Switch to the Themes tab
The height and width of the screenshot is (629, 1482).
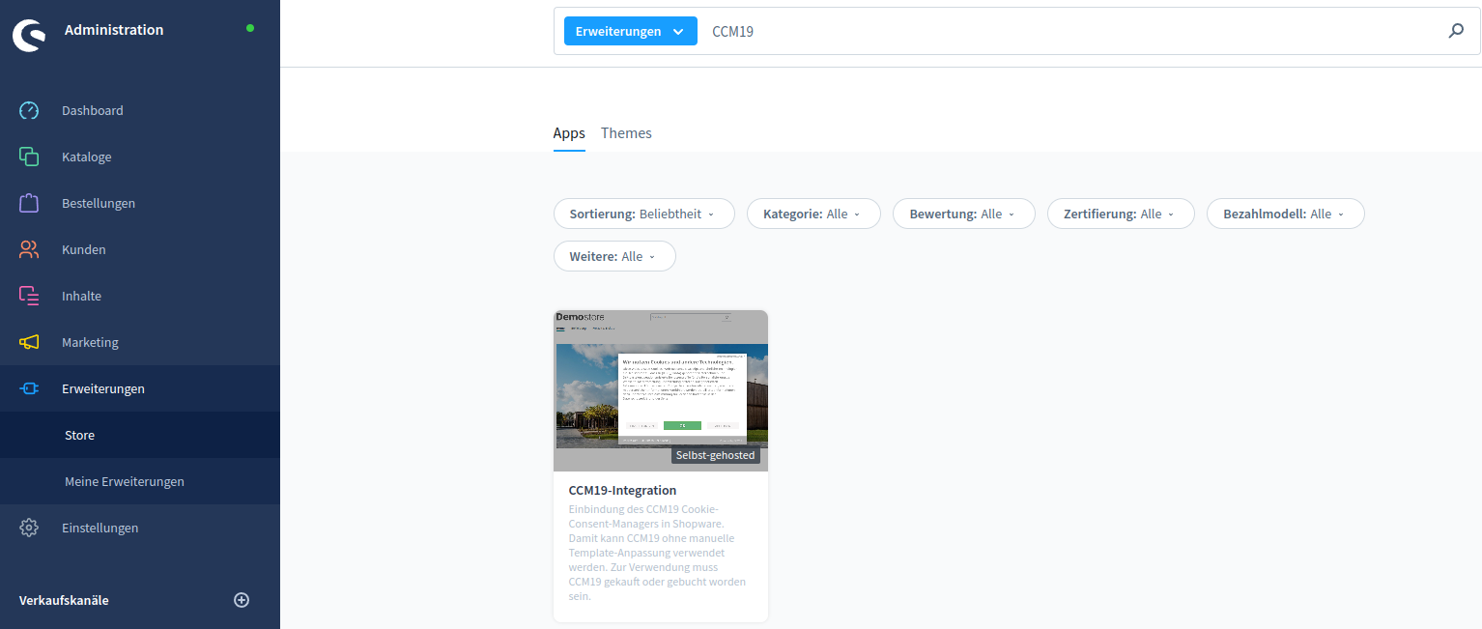pyautogui.click(x=626, y=133)
